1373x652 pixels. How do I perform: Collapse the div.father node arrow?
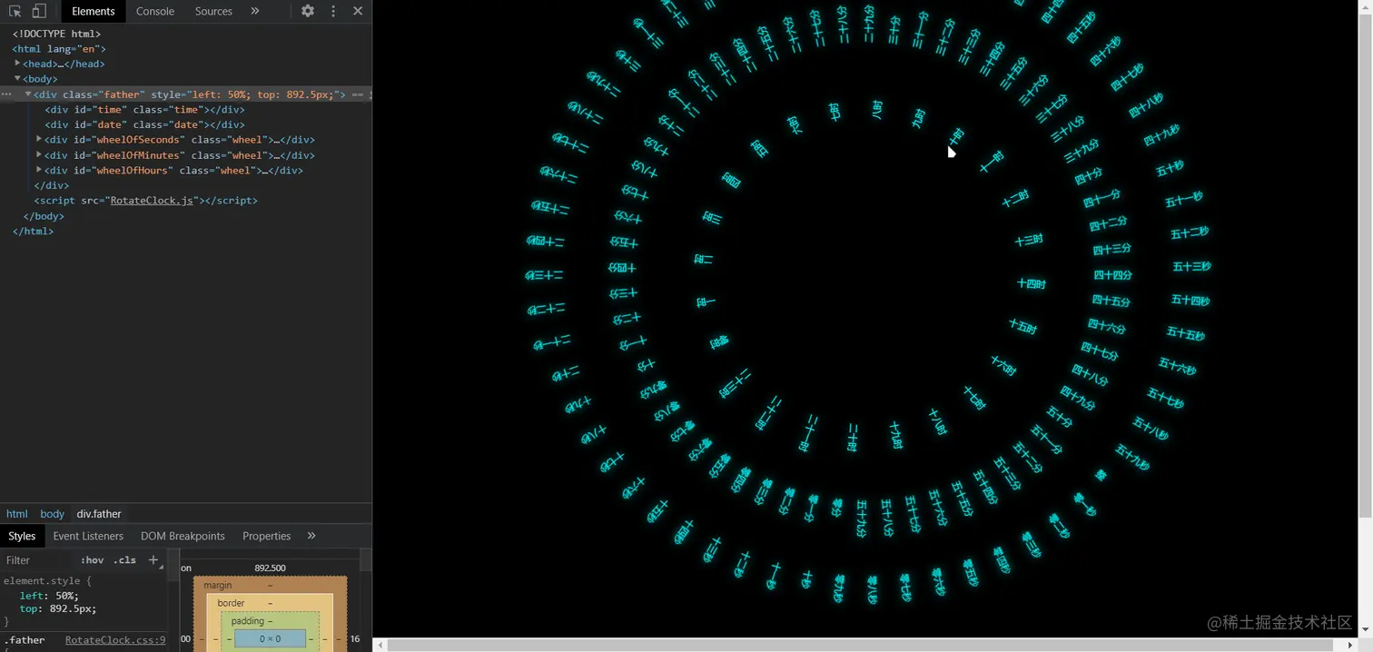tap(28, 94)
